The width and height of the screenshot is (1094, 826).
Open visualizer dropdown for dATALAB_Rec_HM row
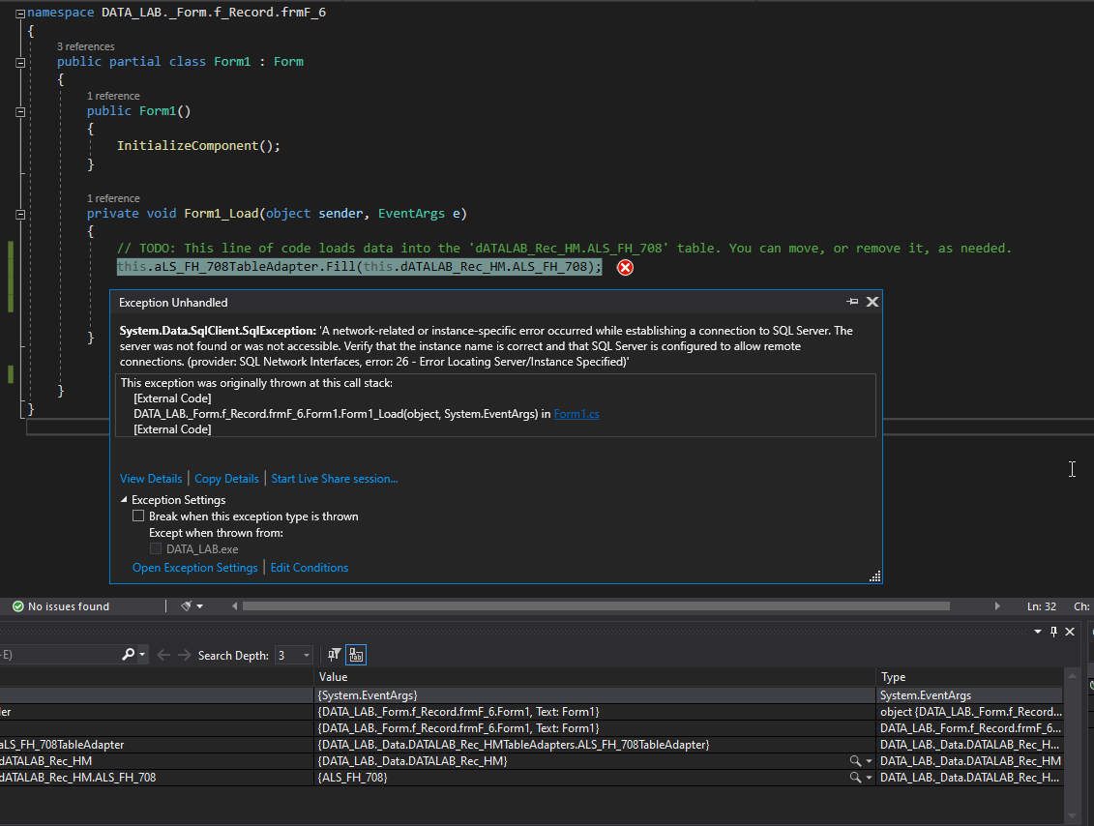click(x=869, y=761)
